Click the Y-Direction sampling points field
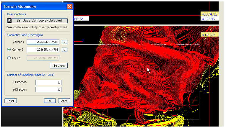Screen dimensions: 226x128 click(x=48, y=89)
